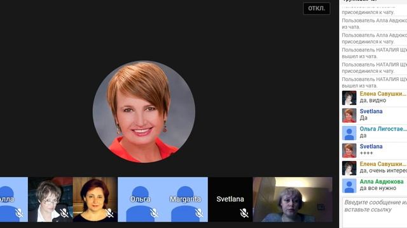This screenshot has width=407, height=228.
Task: Select the live webcam video tile
Action: (x=293, y=199)
